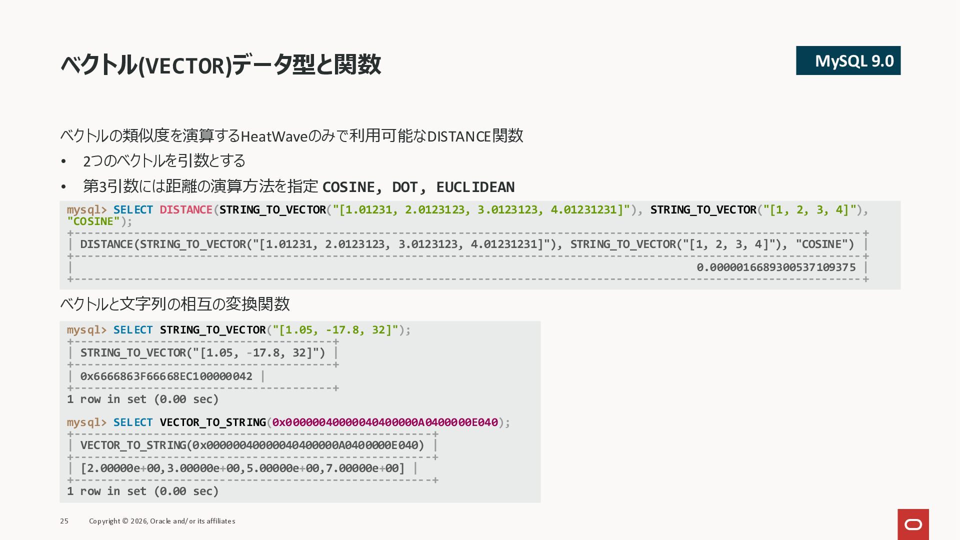Click the result 0.0000016689300537109375

coord(776,267)
